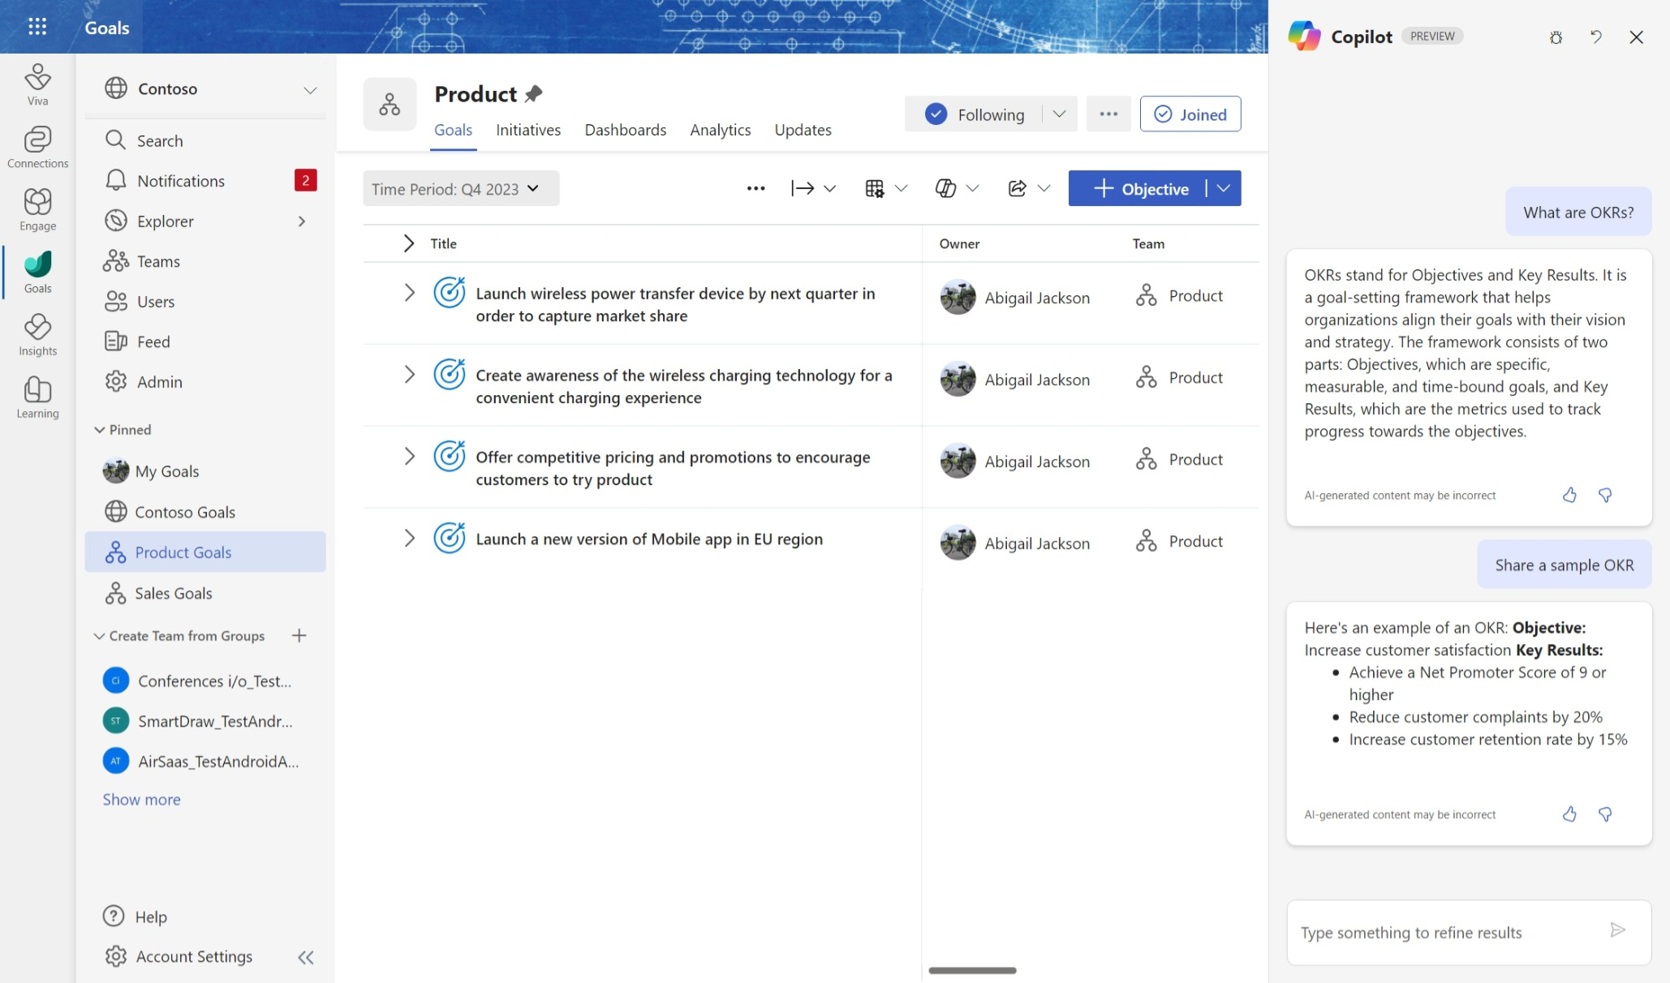Click the OKR objective icon next to first goal
1670x983 pixels.
click(448, 296)
